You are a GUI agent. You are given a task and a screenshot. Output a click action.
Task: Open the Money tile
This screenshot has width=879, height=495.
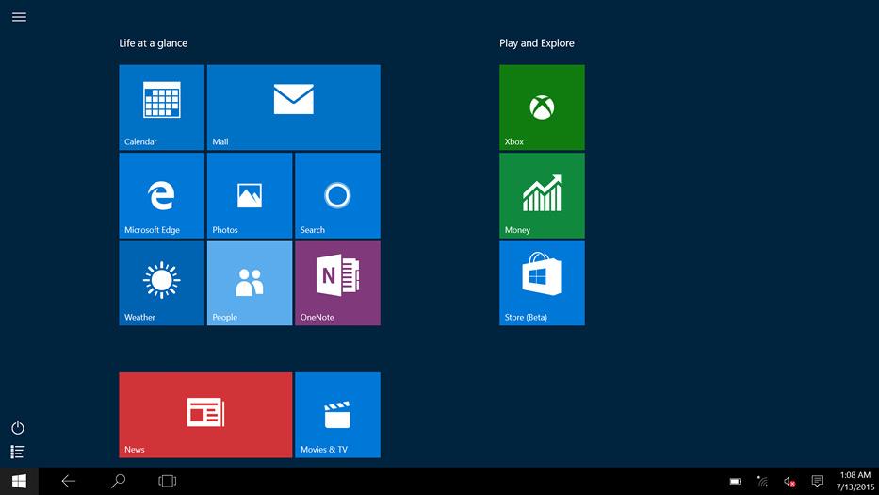(542, 195)
